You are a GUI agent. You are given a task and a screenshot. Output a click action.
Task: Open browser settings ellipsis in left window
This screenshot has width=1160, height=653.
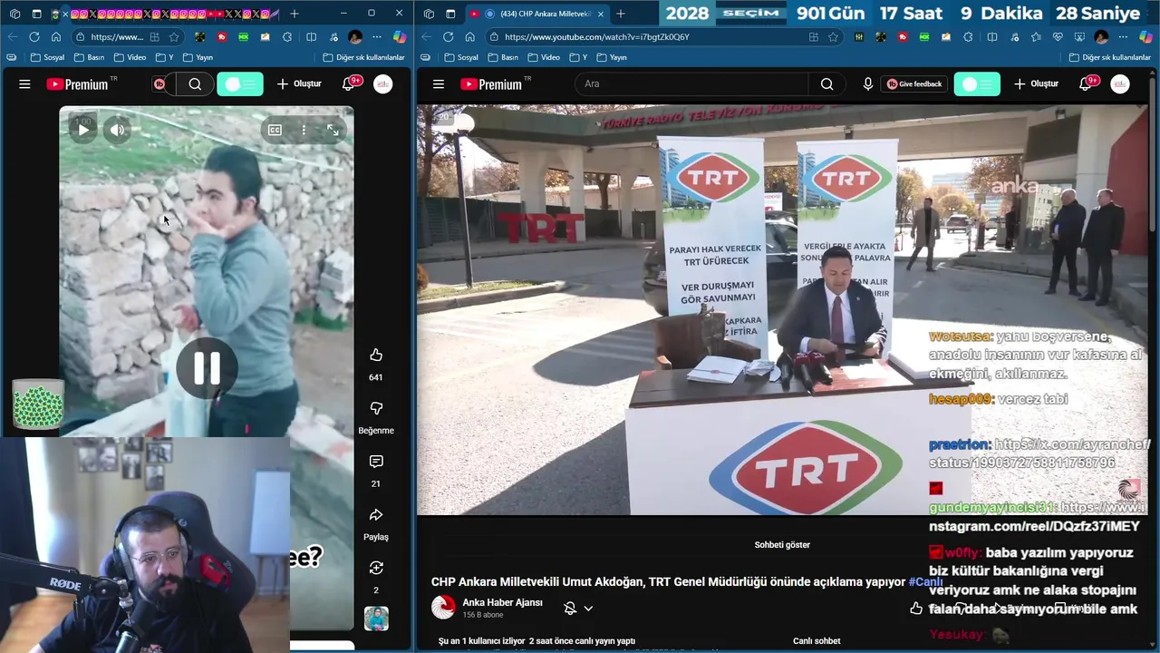[377, 37]
